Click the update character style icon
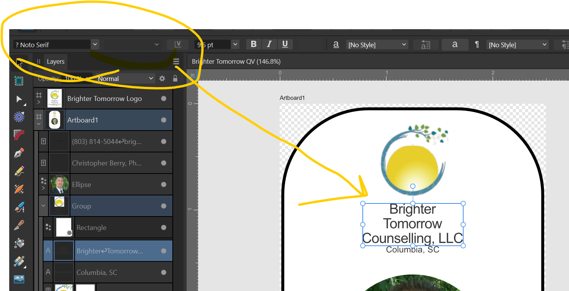The image size is (569, 291). (425, 45)
